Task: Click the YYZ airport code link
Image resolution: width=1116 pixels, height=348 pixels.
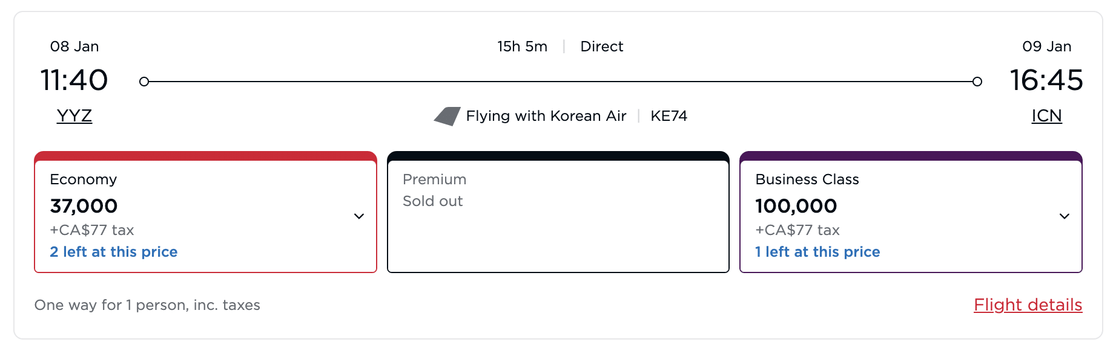Action: point(74,116)
